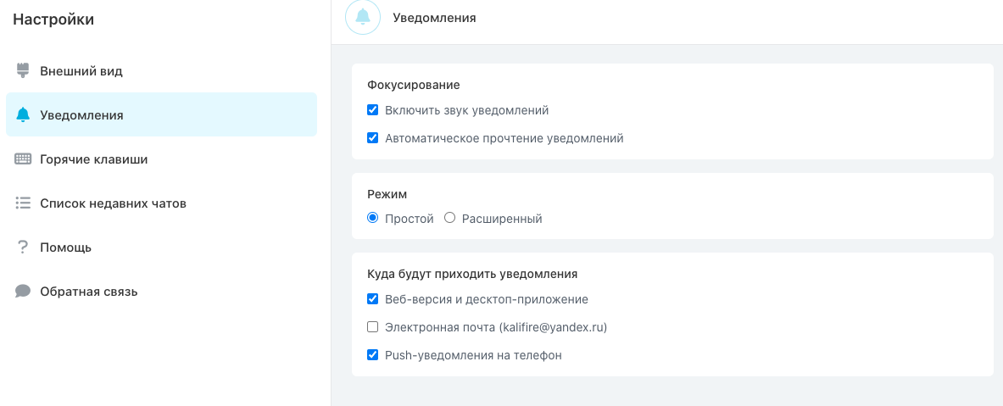Click the list icon for Список недавних чатов

tap(23, 203)
